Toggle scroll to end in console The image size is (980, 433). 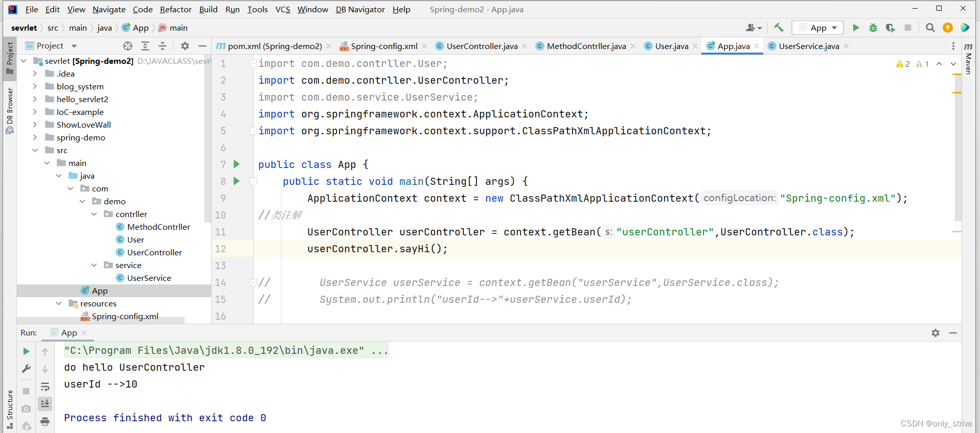(45, 404)
